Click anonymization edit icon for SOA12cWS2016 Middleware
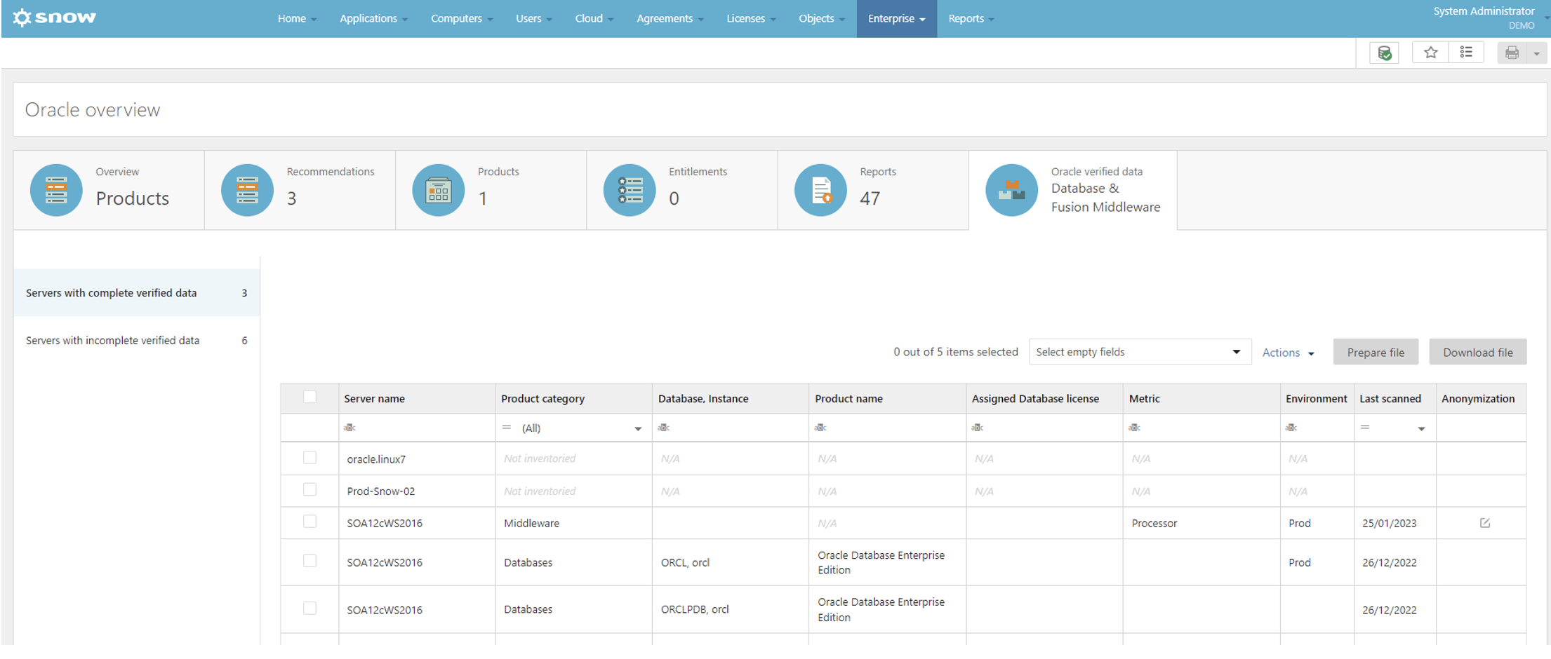The width and height of the screenshot is (1551, 659). coord(1485,523)
